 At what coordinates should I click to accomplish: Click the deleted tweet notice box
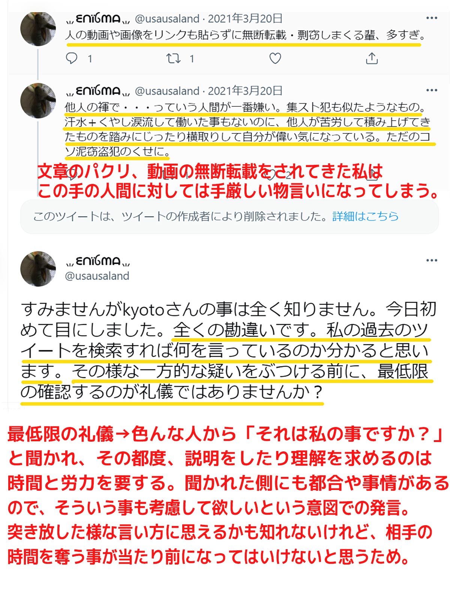229,217
